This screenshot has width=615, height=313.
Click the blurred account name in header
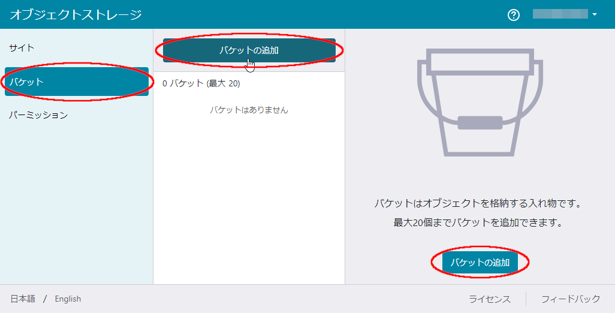pyautogui.click(x=560, y=14)
